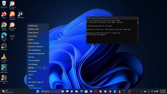Select the 'after' desktop file
Viewport: 167px width, 94px height.
pos(12,37)
